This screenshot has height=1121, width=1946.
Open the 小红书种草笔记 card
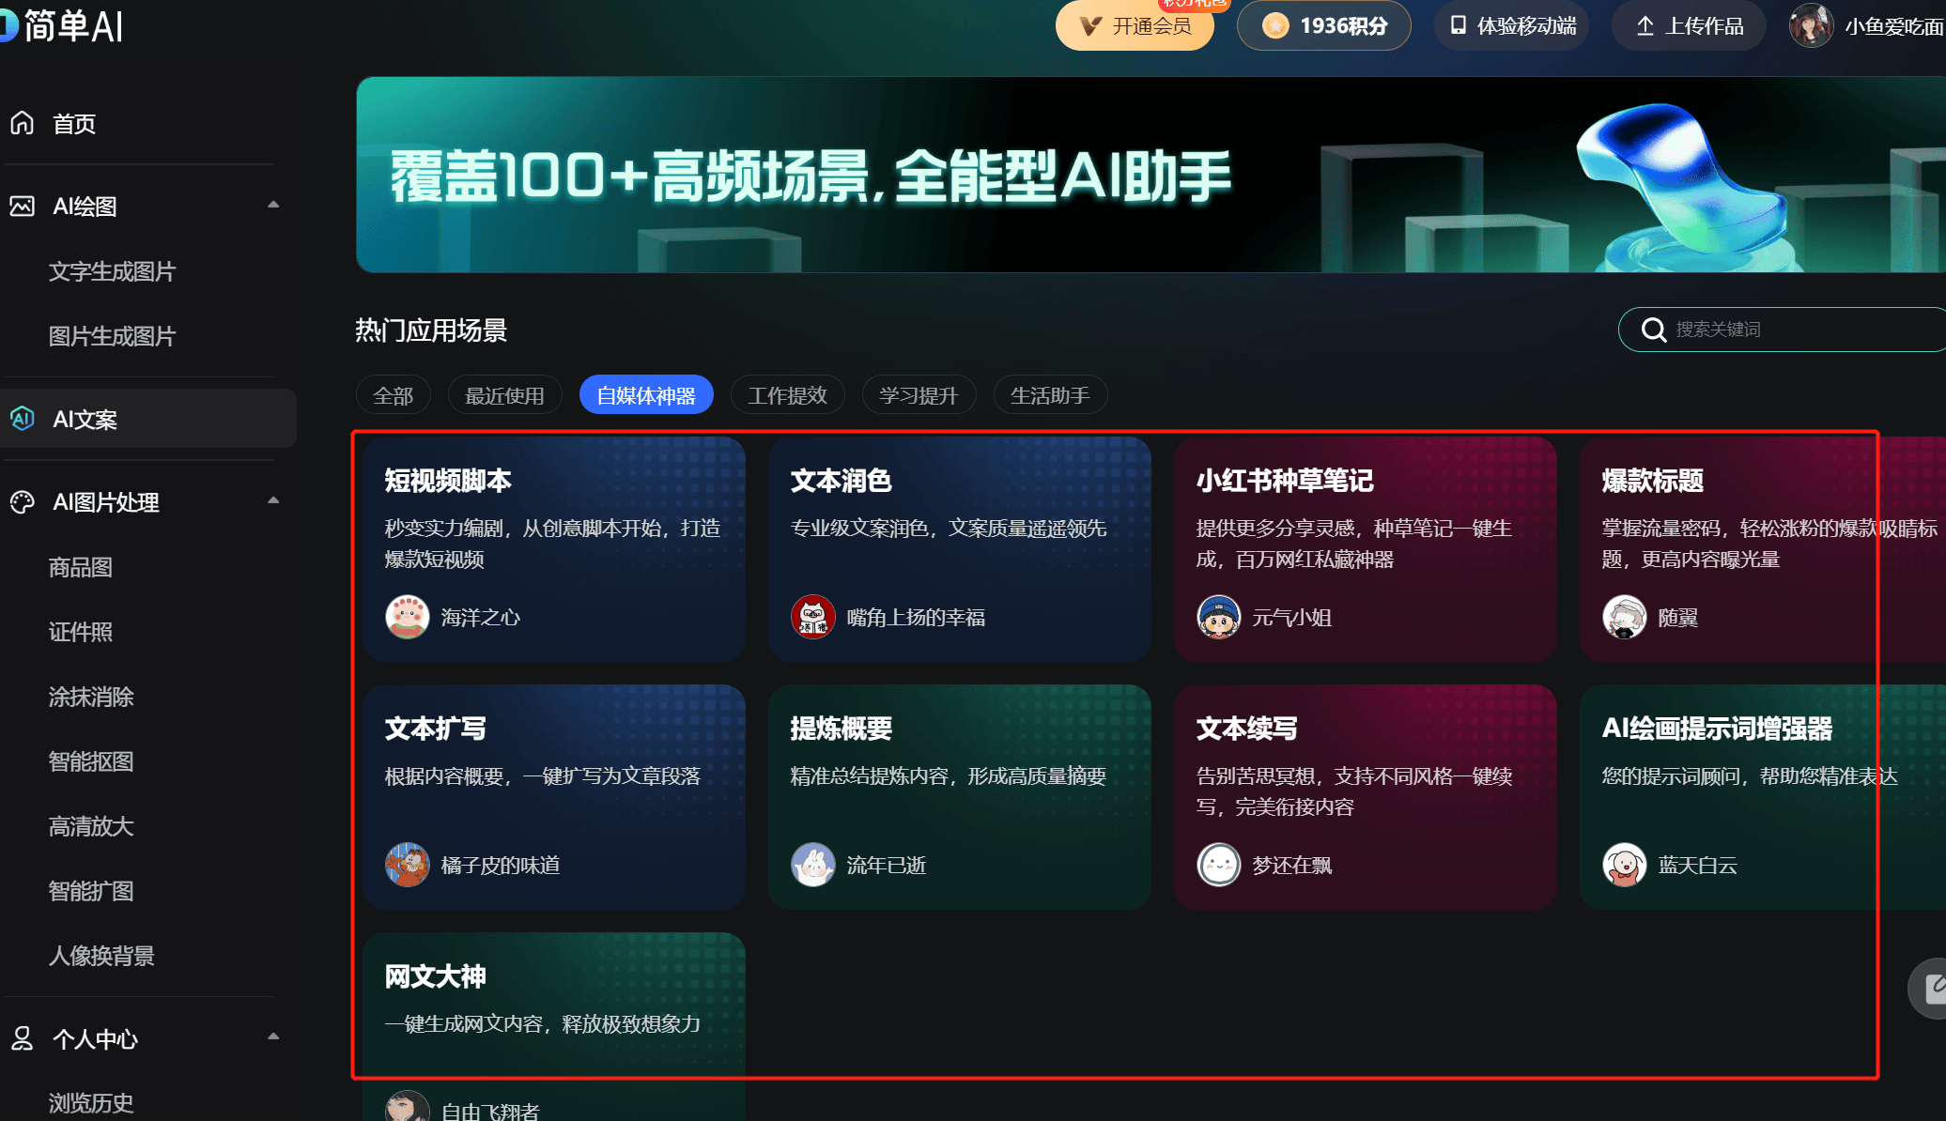(x=1365, y=548)
